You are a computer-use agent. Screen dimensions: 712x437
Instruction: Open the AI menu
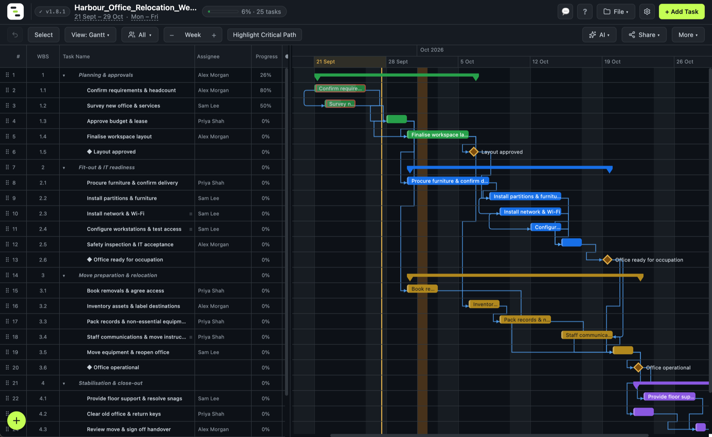point(599,35)
